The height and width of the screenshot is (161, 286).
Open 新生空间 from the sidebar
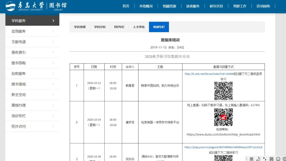(32, 95)
